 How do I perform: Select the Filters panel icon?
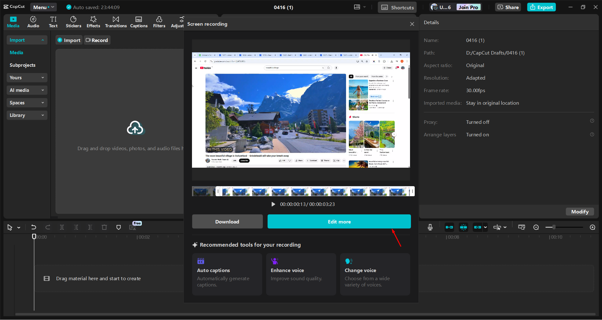[x=159, y=22]
